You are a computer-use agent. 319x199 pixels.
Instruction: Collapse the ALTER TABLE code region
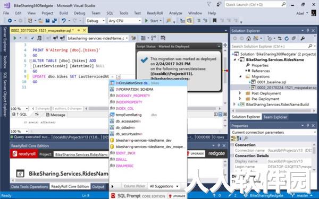30,60
